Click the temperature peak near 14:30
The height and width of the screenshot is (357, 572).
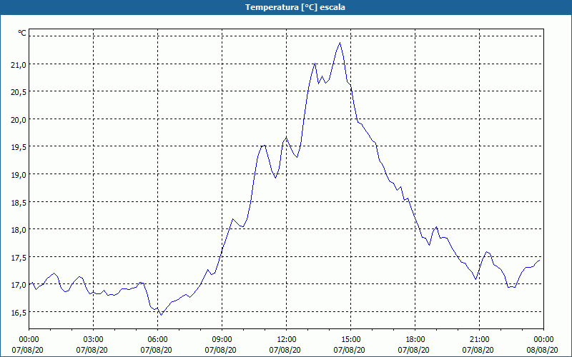tap(340, 43)
